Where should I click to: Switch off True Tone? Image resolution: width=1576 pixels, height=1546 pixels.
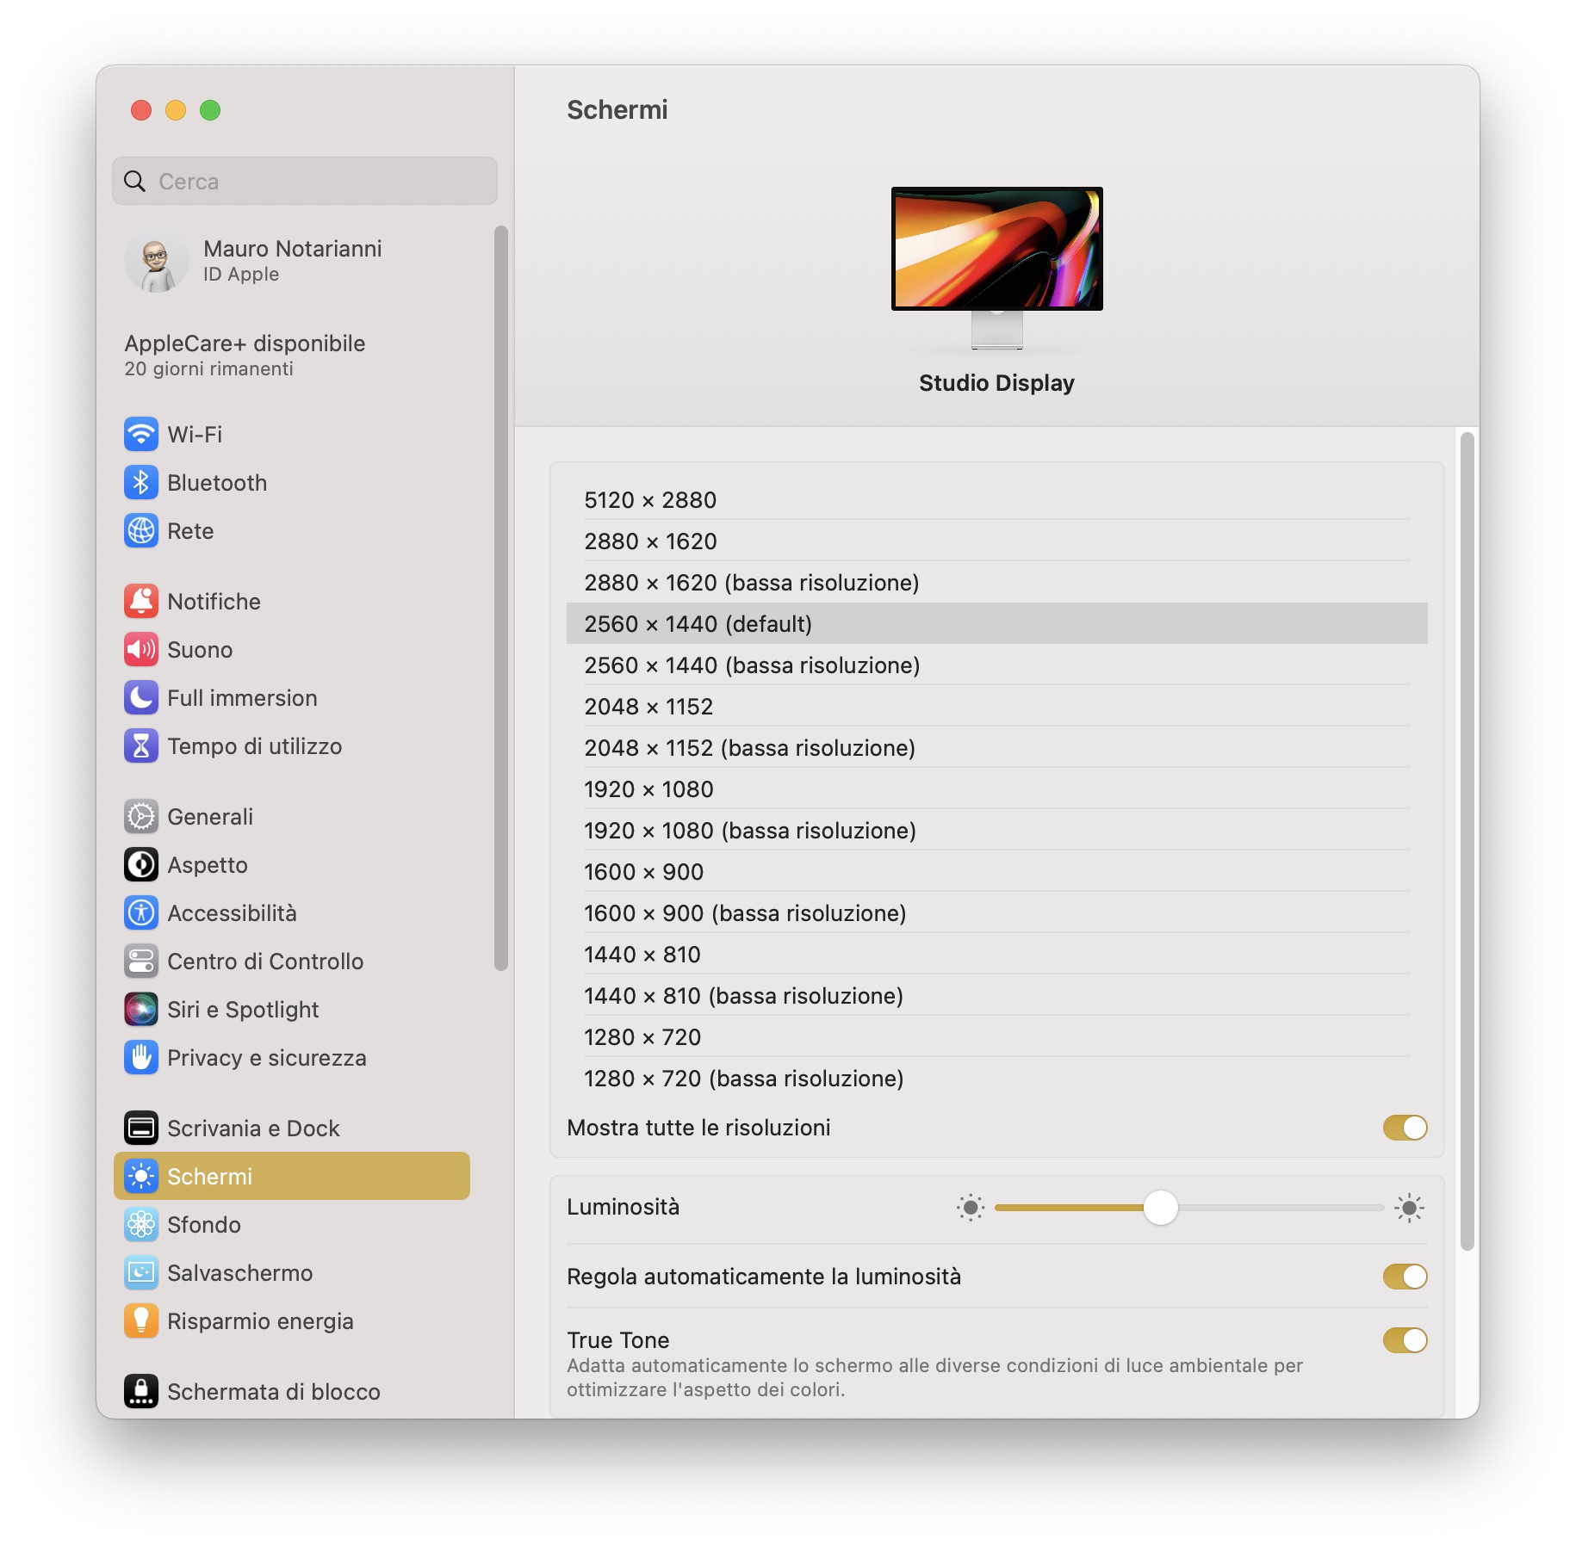[x=1405, y=1340]
